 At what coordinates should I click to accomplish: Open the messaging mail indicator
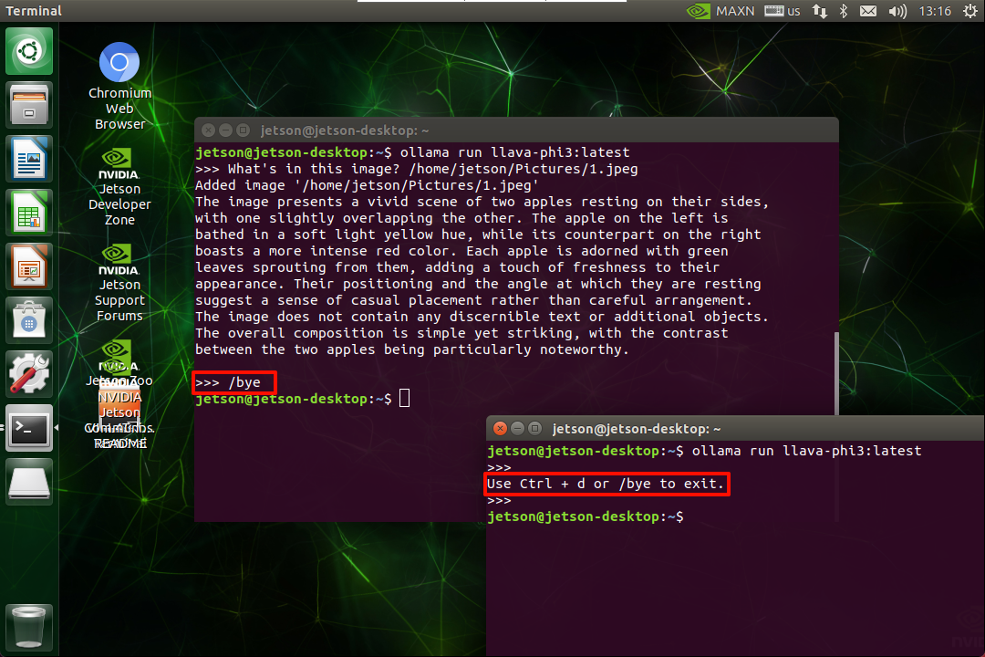(868, 11)
